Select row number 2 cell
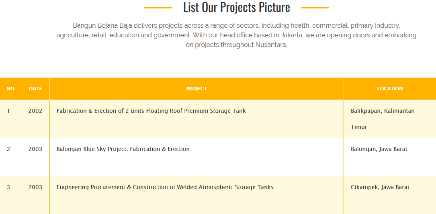This screenshot has width=436, height=214. (x=8, y=149)
